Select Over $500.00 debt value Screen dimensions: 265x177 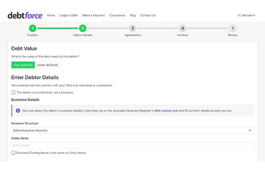(x=23, y=65)
